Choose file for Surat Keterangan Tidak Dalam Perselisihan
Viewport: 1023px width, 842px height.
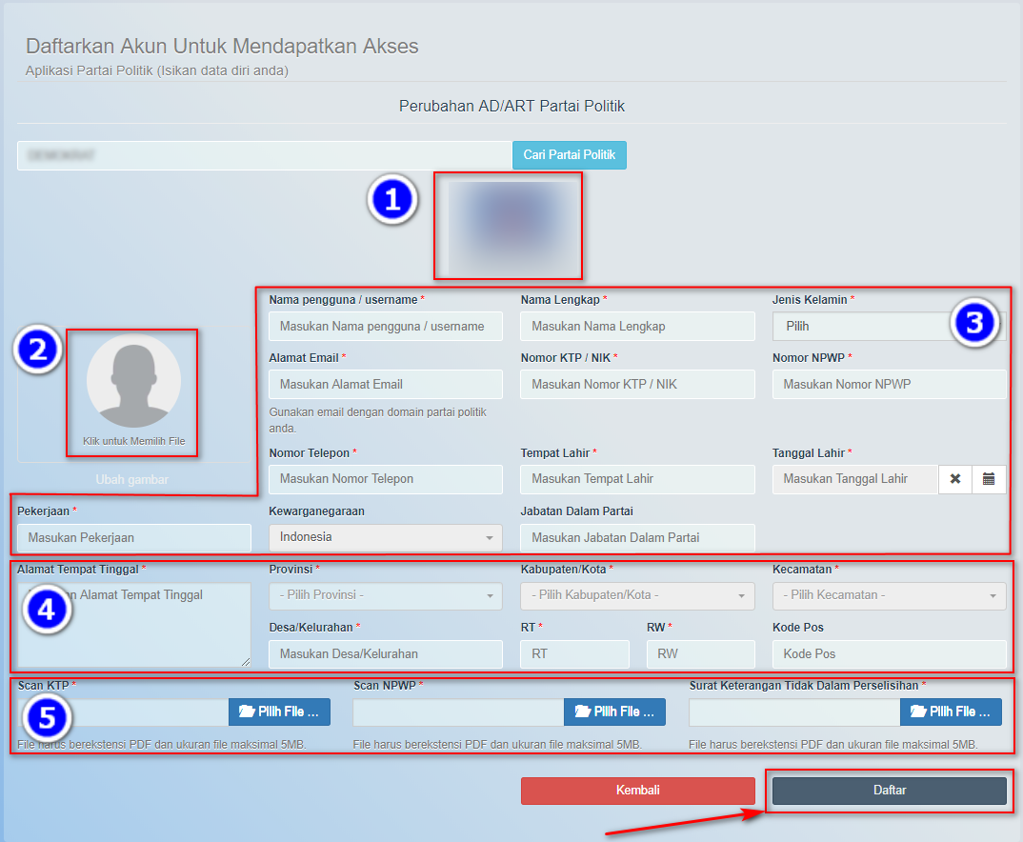tap(951, 712)
